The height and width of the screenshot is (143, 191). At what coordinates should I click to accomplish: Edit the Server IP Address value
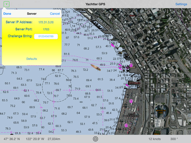[46, 22]
